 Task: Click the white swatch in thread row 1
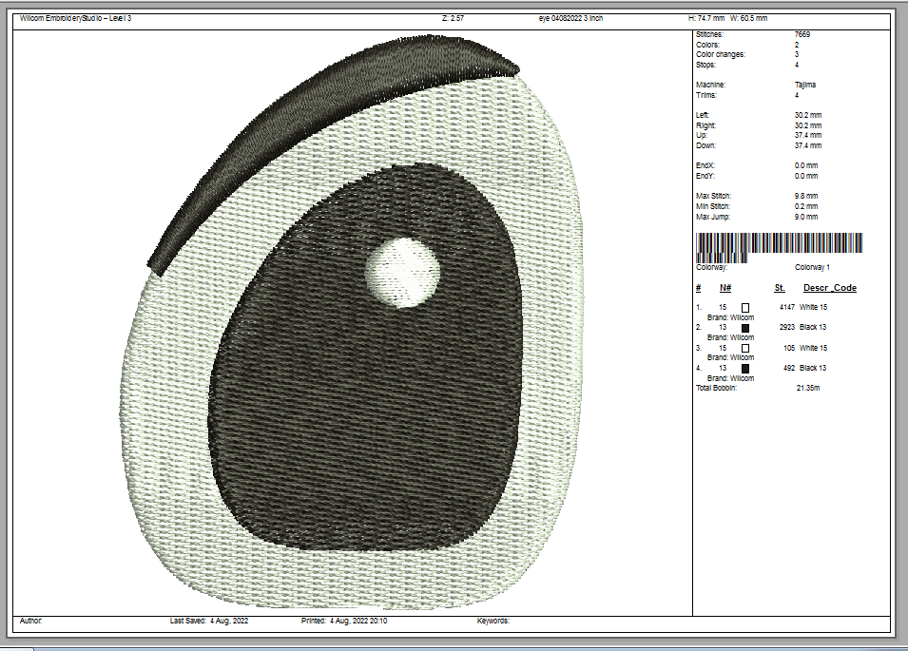pyautogui.click(x=745, y=308)
